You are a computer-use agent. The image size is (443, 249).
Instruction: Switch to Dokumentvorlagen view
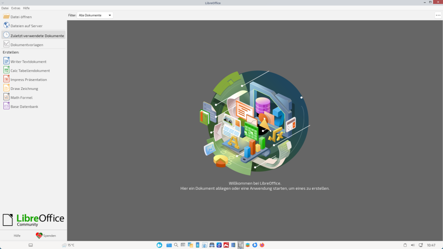pyautogui.click(x=27, y=45)
